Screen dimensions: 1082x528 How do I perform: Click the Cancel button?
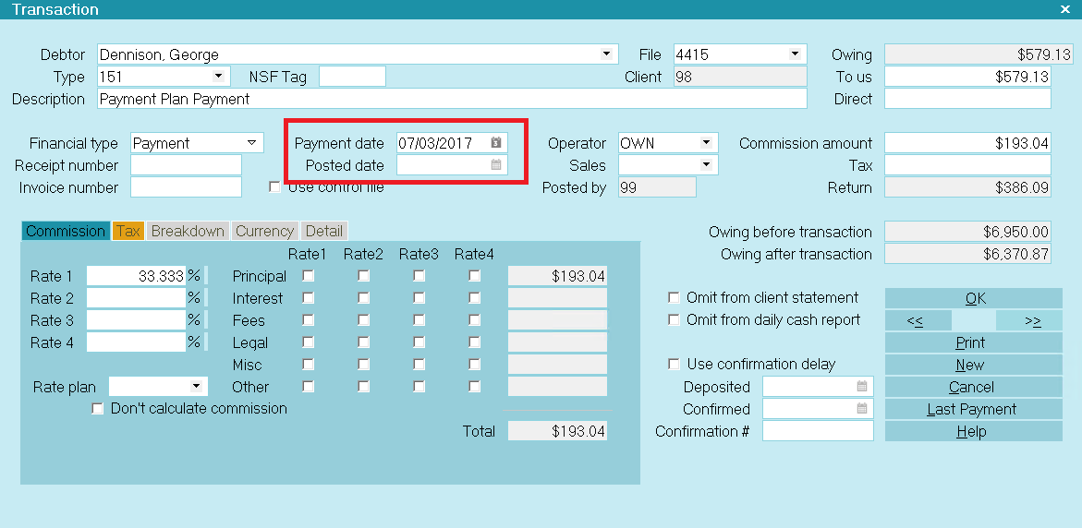click(x=974, y=387)
